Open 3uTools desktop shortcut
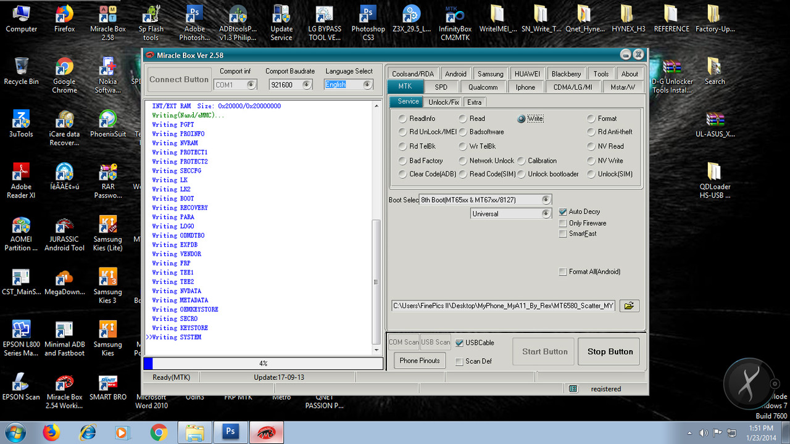 [21, 123]
